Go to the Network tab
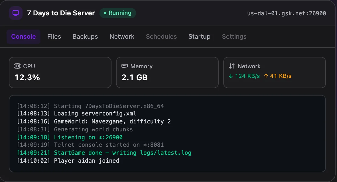The width and height of the screenshot is (337, 182). tap(122, 37)
